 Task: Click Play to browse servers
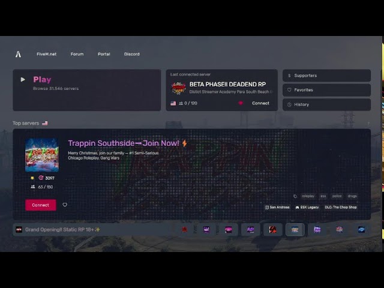[87, 90]
